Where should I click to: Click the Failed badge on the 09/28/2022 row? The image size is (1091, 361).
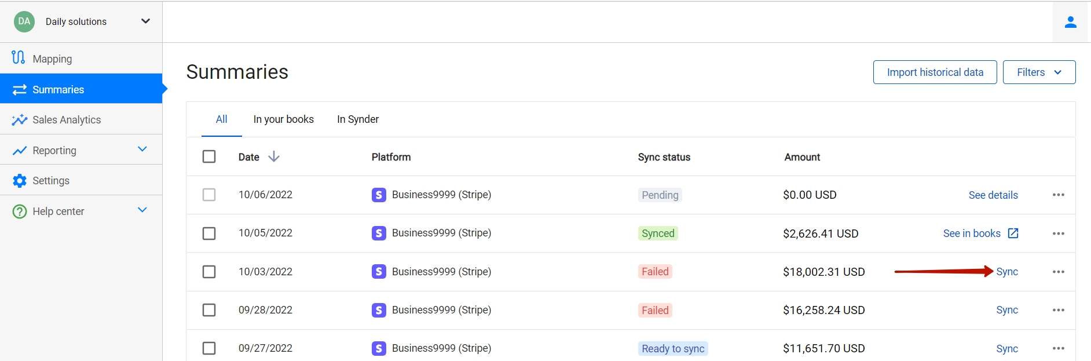[x=655, y=310]
